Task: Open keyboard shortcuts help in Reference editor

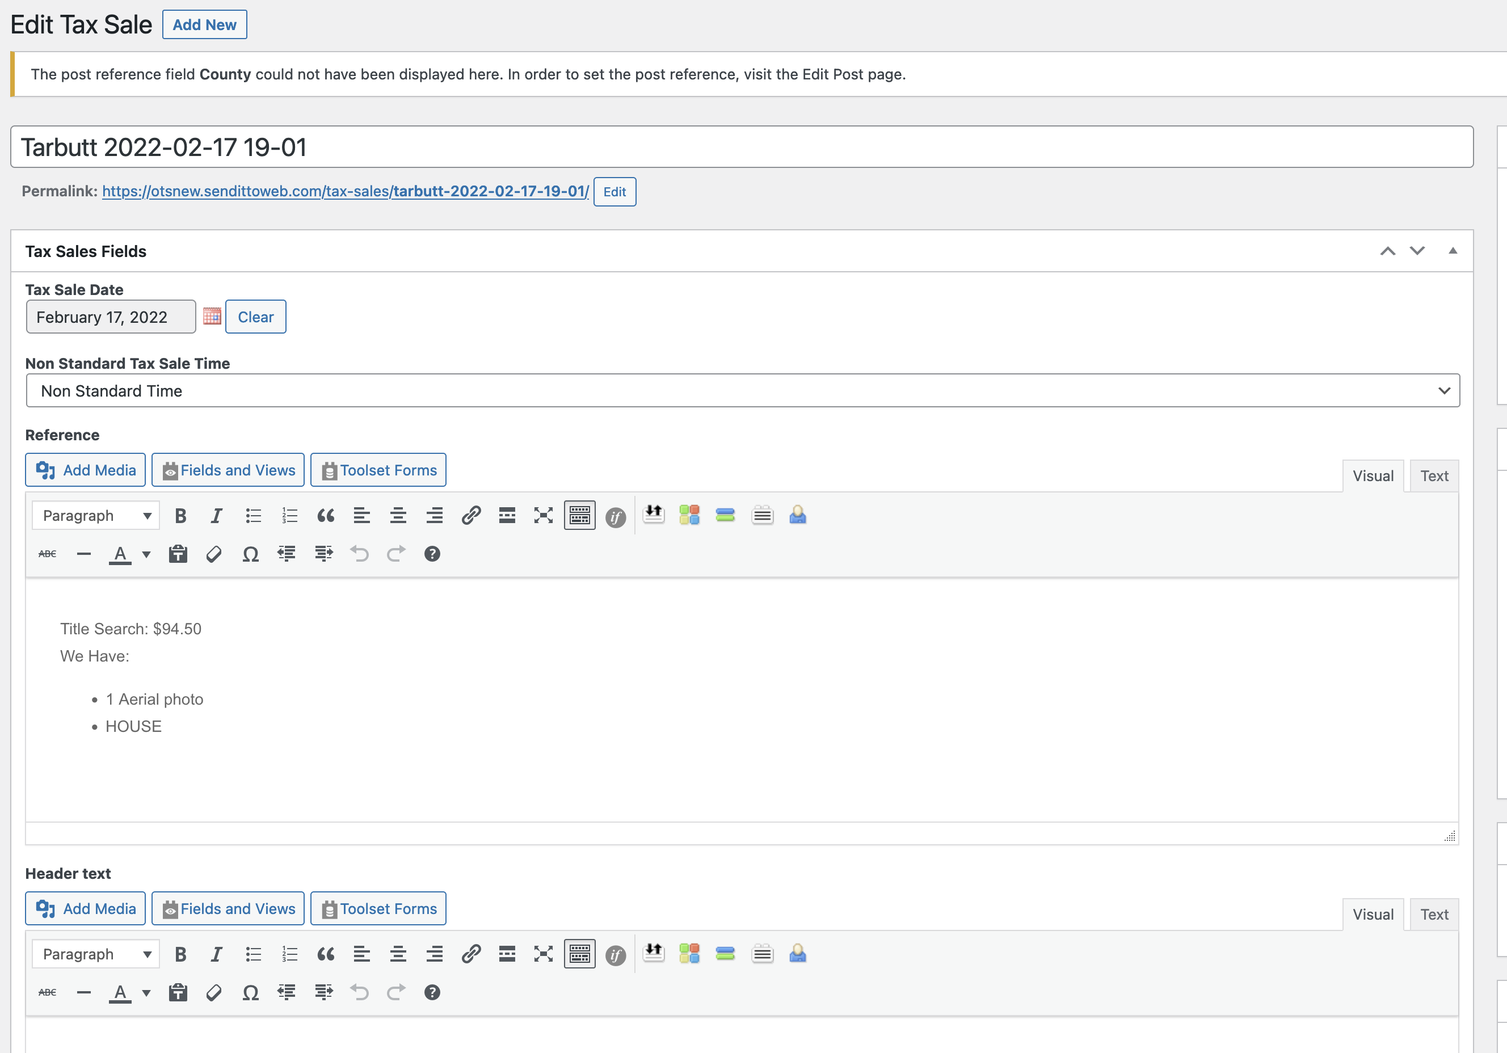Action: (x=432, y=554)
